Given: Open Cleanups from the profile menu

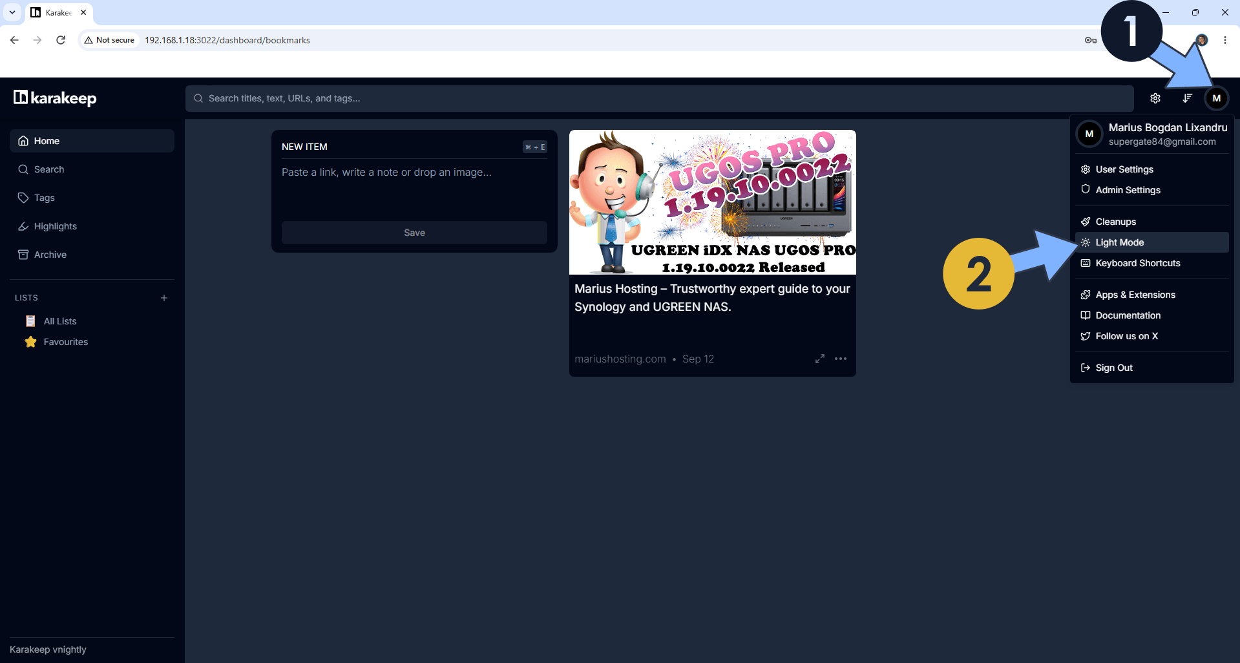Looking at the screenshot, I should pyautogui.click(x=1152, y=222).
